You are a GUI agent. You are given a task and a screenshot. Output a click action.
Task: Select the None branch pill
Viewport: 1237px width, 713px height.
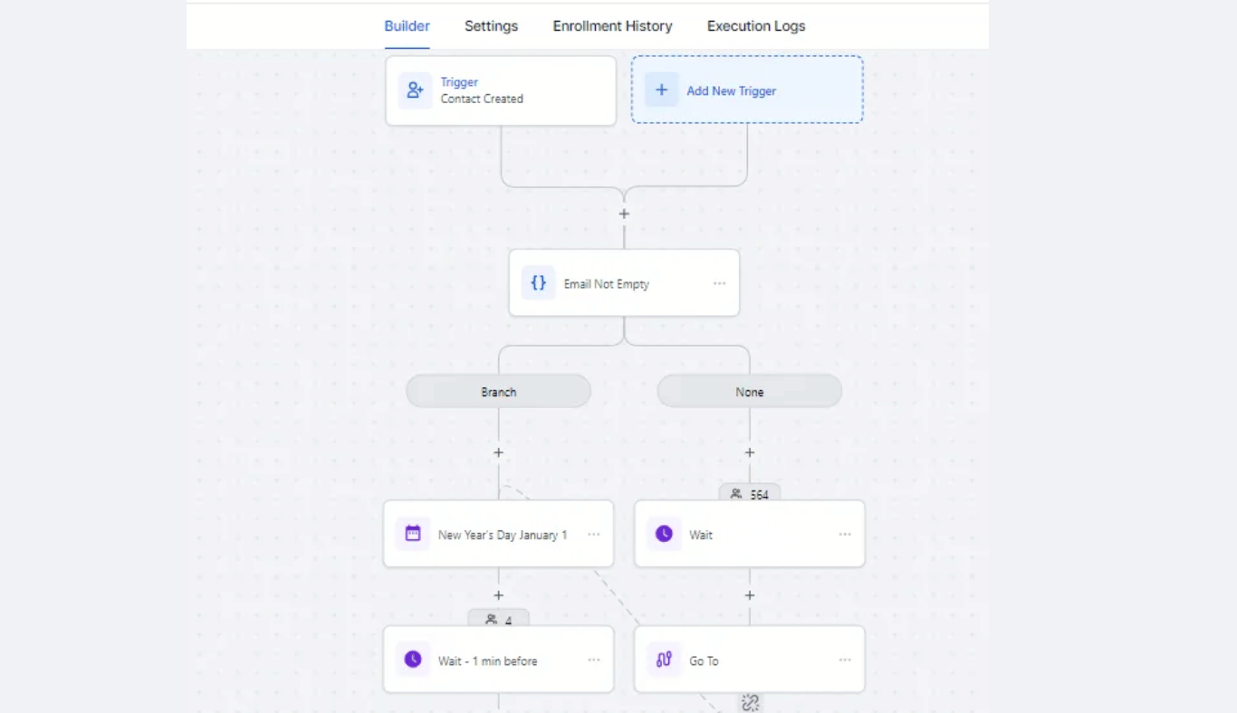tap(749, 392)
